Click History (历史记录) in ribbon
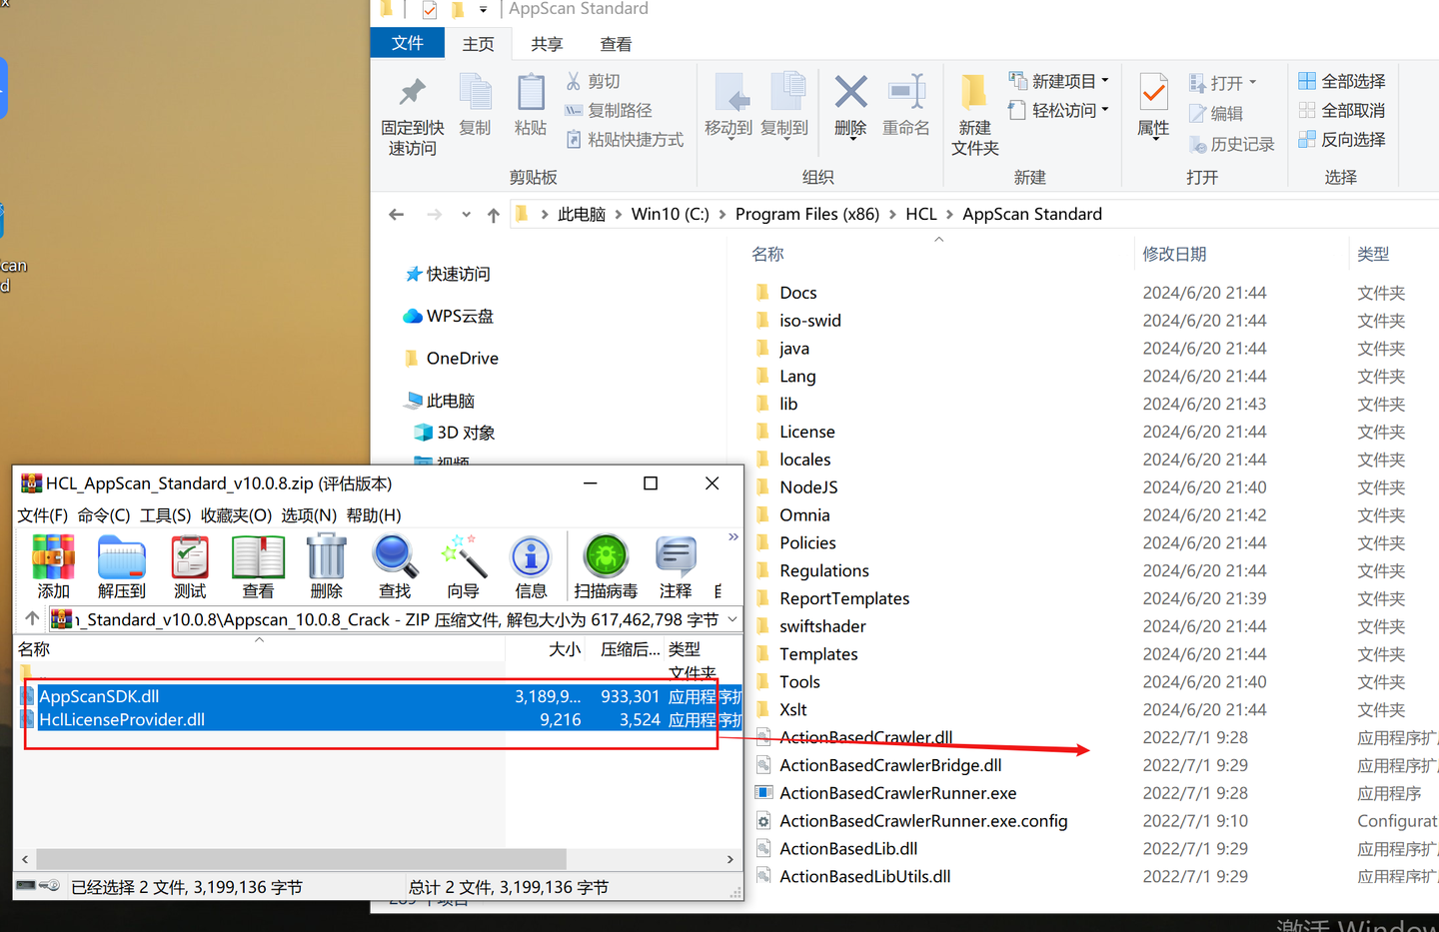1439x932 pixels. [1232, 145]
